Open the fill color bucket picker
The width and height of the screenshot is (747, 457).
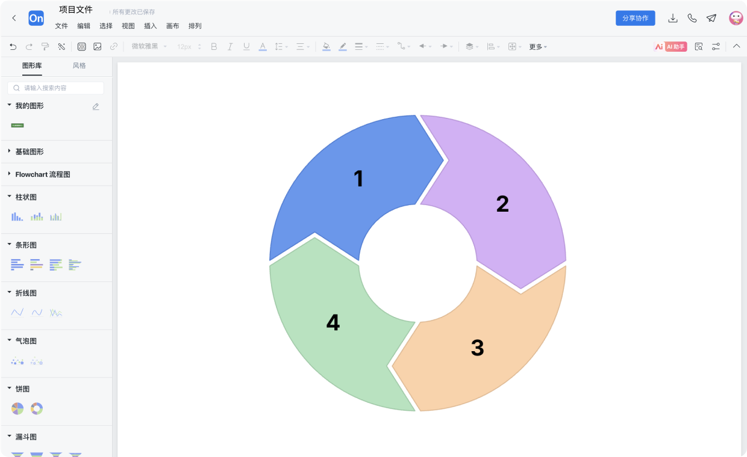[326, 46]
